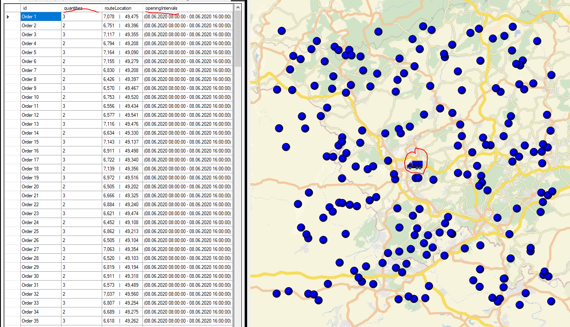Select the routeLocation cell of Order 32

point(122,294)
